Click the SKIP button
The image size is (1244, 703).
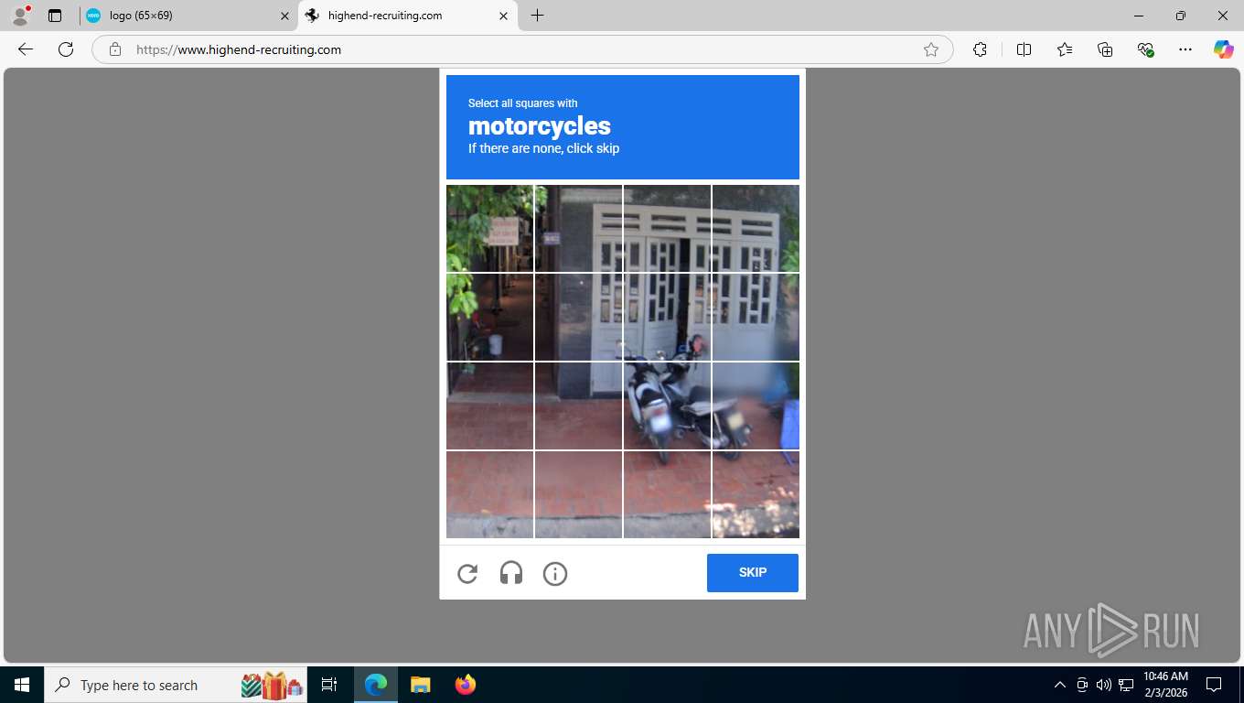point(753,573)
